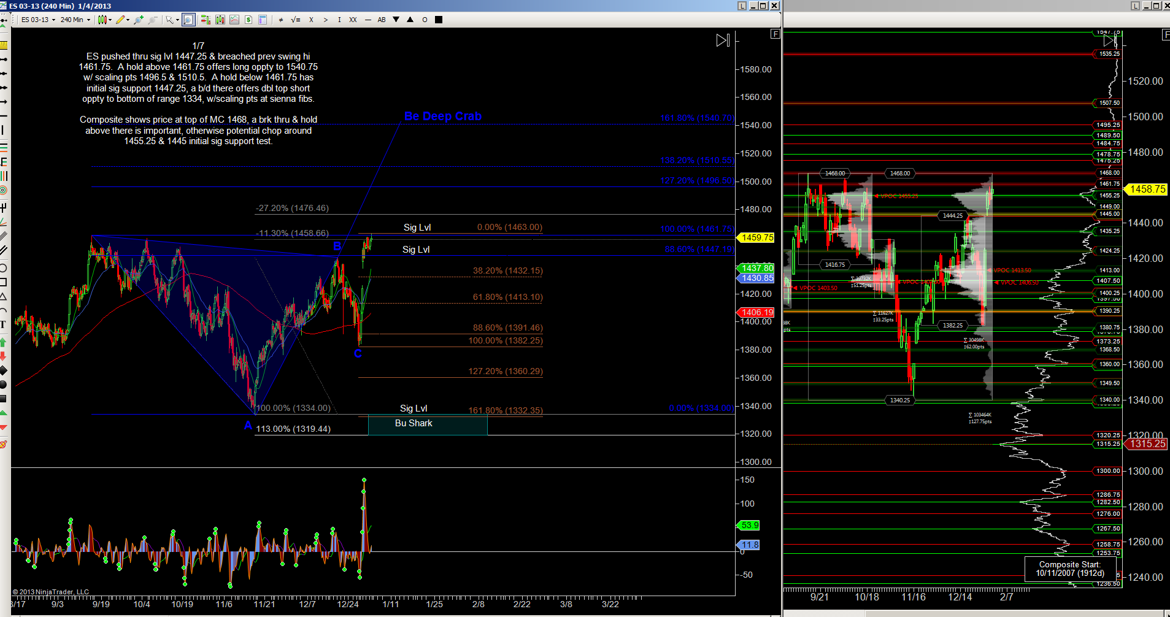This screenshot has width=1170, height=617.
Task: Jump to latest bar on left chart
Action: click(723, 40)
